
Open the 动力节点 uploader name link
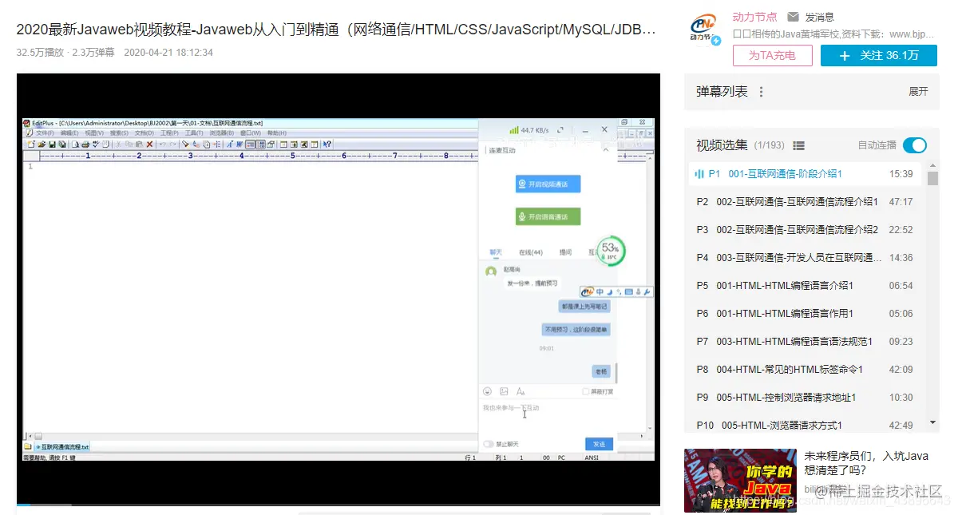(x=754, y=17)
